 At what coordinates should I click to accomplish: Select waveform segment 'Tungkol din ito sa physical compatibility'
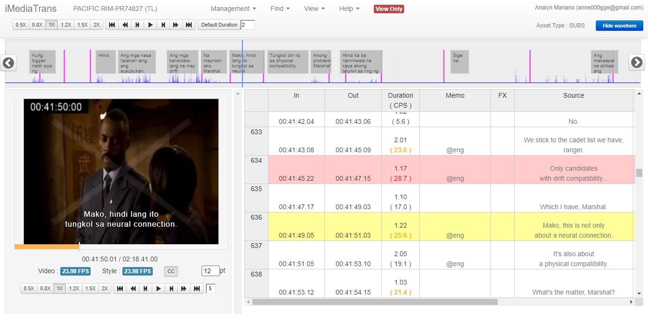click(288, 62)
